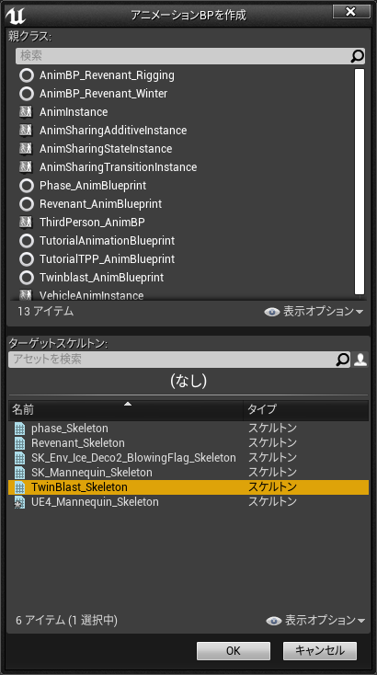Click the person filter icon beside asset search

[360, 360]
